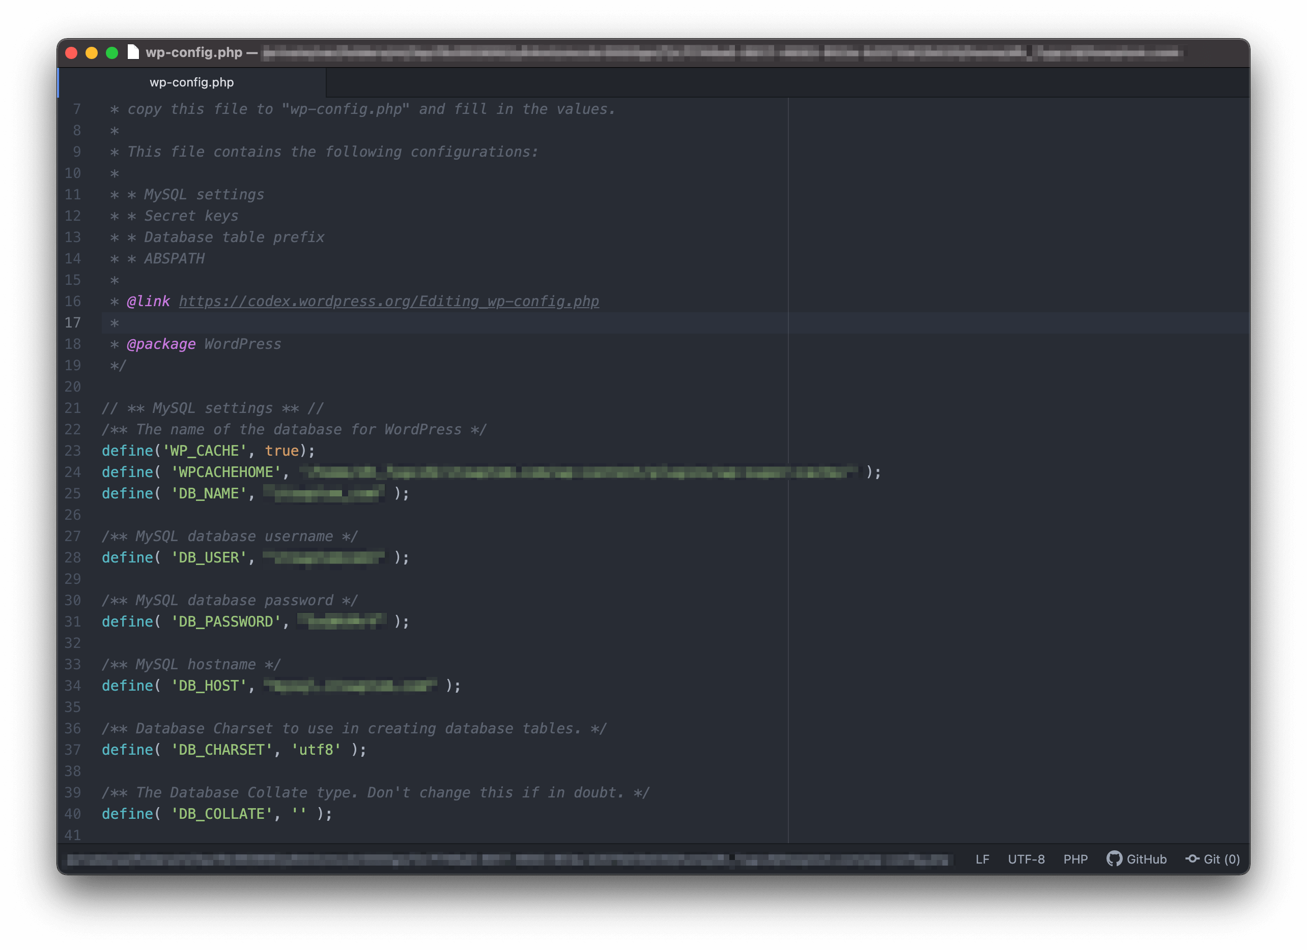Click the 'WP_CACHE' string on line 23
1307x950 pixels.
pos(204,451)
